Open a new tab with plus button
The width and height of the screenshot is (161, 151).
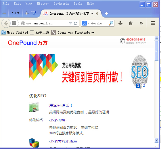click(x=106, y=13)
